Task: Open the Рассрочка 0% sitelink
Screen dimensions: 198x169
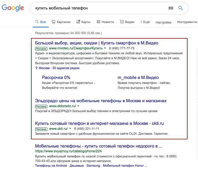Action: pyautogui.click(x=56, y=78)
